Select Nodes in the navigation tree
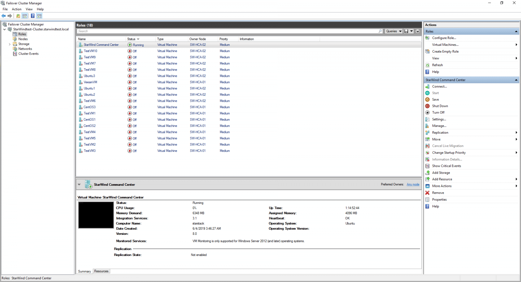Image resolution: width=521 pixels, height=282 pixels. click(x=23, y=39)
